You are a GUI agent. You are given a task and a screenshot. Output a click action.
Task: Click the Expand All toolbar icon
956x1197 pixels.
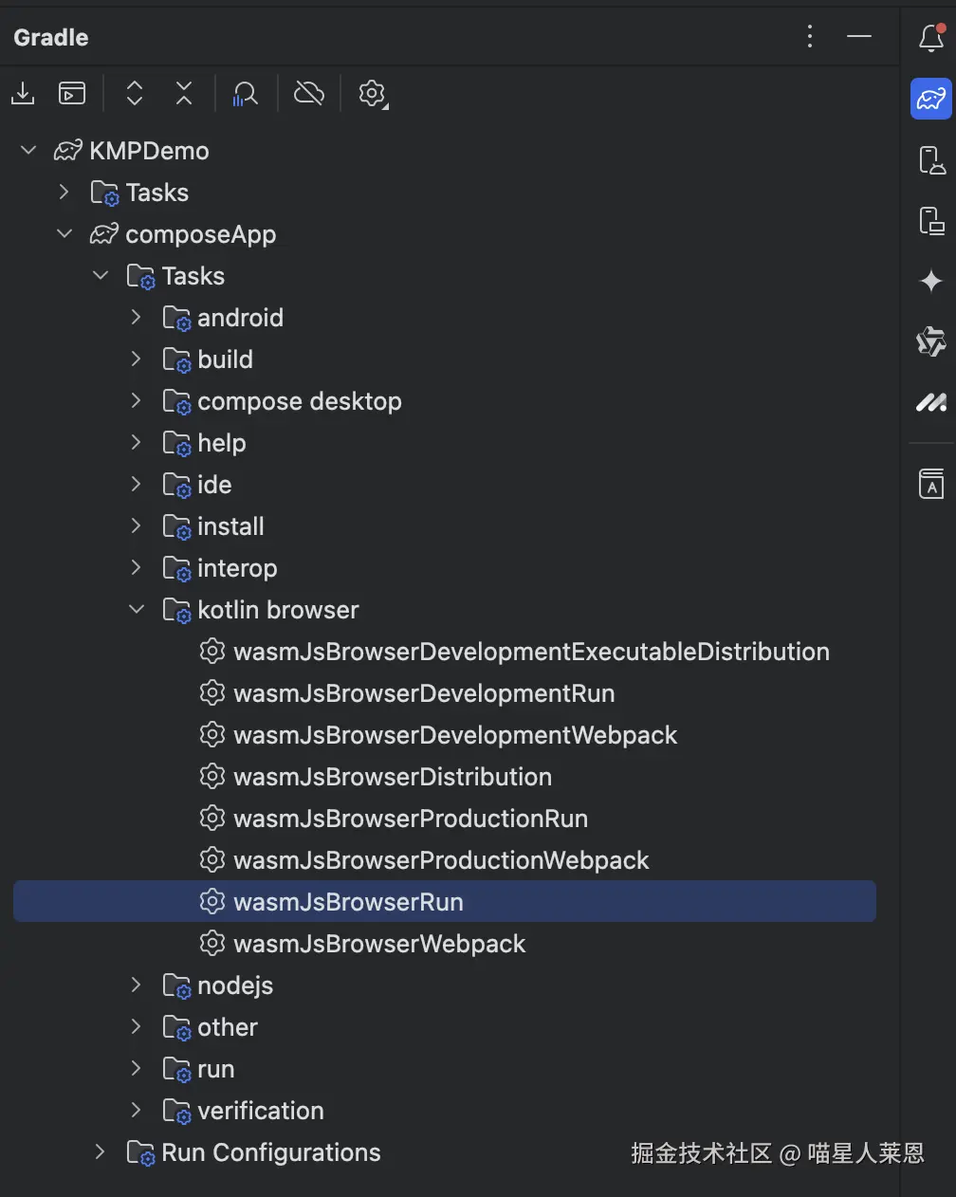tap(135, 93)
